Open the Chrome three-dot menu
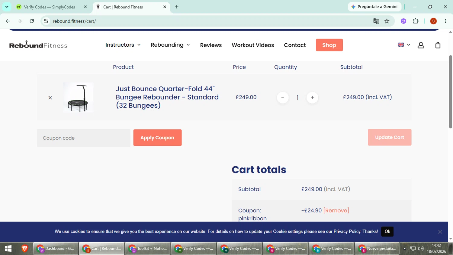The width and height of the screenshot is (453, 255). click(x=445, y=21)
